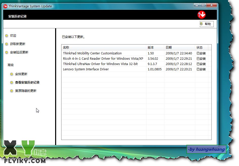
Task: Click the bullet icon next to 获取新更新
Action: tap(7, 44)
